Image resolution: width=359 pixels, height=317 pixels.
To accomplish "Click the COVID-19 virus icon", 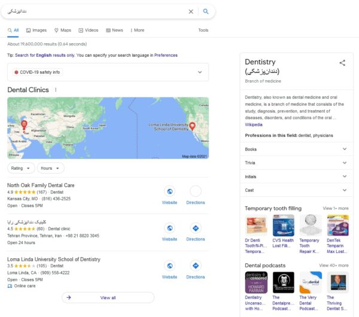I will (x=16, y=72).
